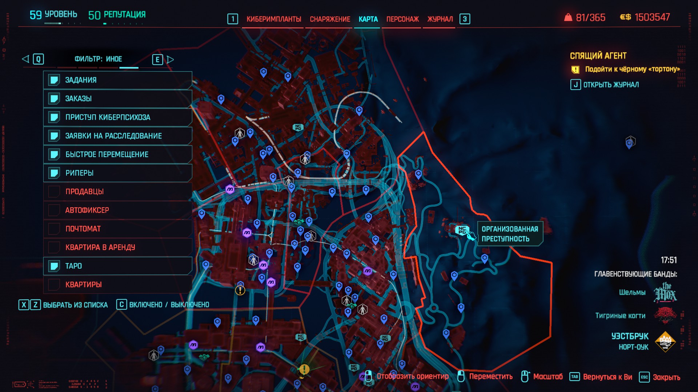Screen dimensions: 698x392
Task: Select the tracked job icon beside objective
Action: (575, 69)
